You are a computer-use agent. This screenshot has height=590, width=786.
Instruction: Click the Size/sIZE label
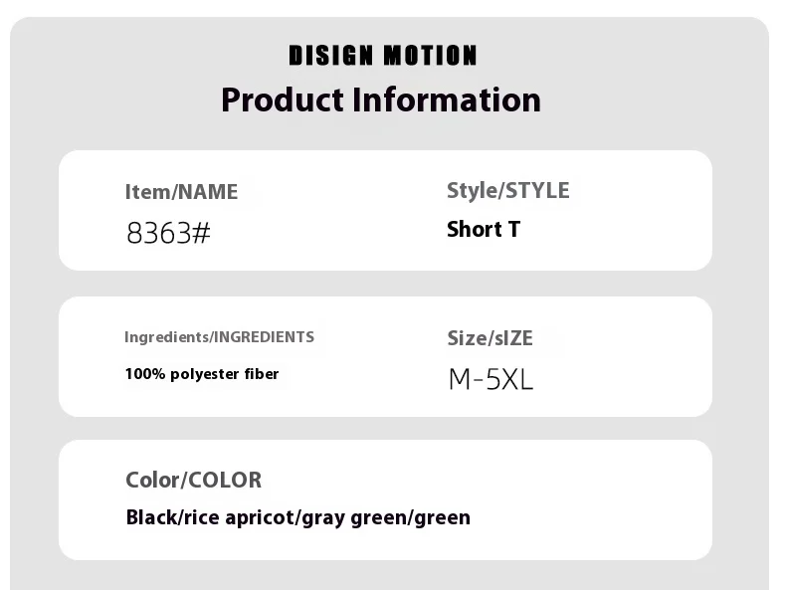pyautogui.click(x=490, y=338)
